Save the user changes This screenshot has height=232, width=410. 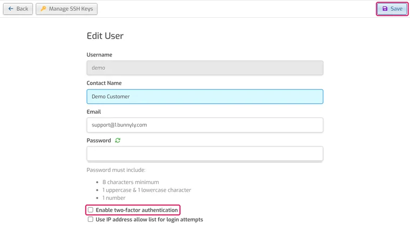392,9
